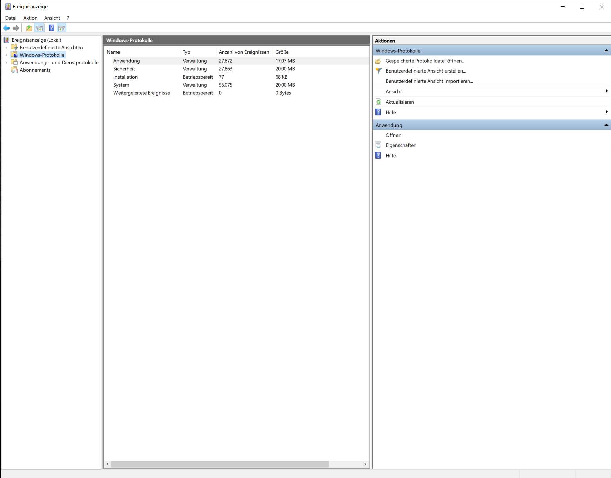Click the green Aktualisieren refresh icon
Image resolution: width=611 pixels, height=478 pixels.
378,102
